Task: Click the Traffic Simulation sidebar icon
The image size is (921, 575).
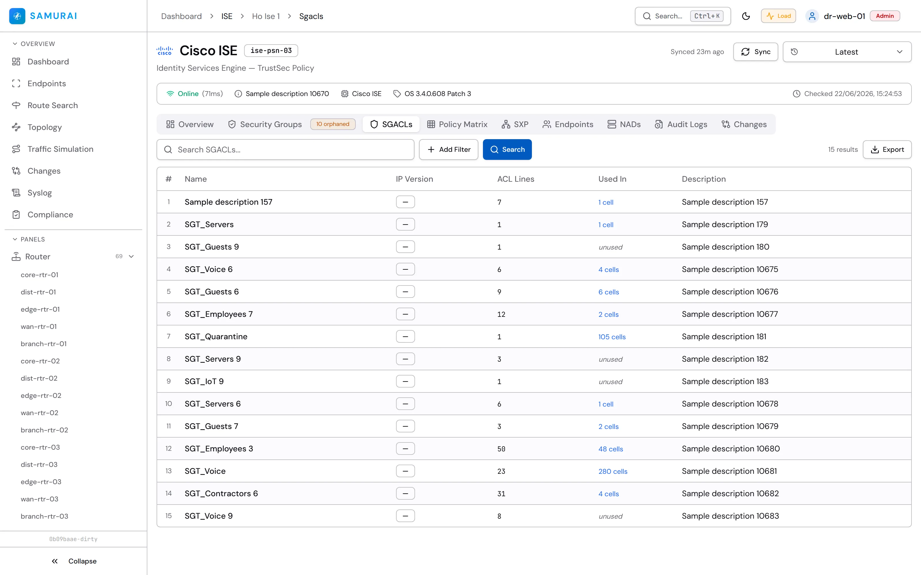Action: (x=16, y=149)
